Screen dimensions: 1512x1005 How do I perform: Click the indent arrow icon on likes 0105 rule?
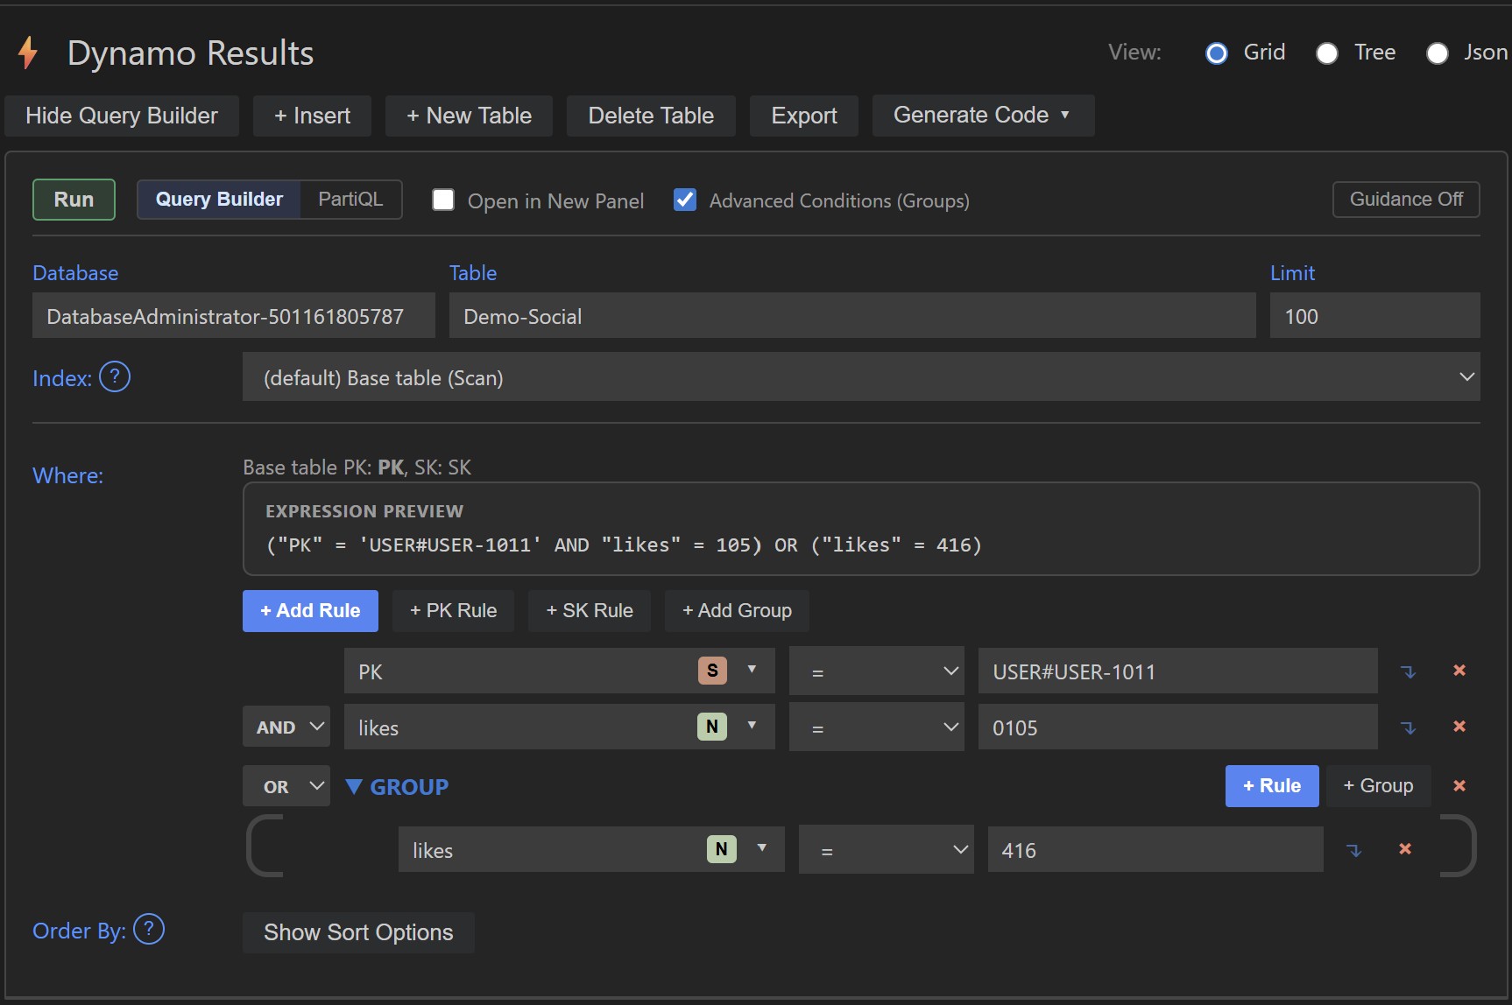point(1408,727)
